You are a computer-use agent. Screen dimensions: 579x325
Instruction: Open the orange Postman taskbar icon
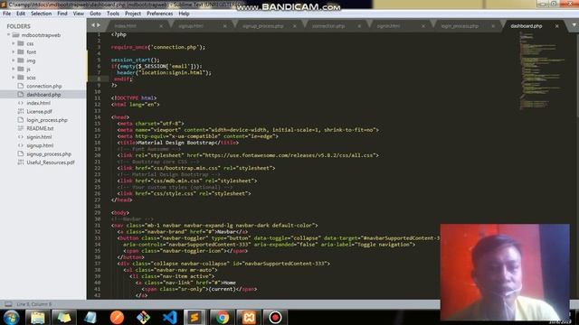pyautogui.click(x=117, y=317)
